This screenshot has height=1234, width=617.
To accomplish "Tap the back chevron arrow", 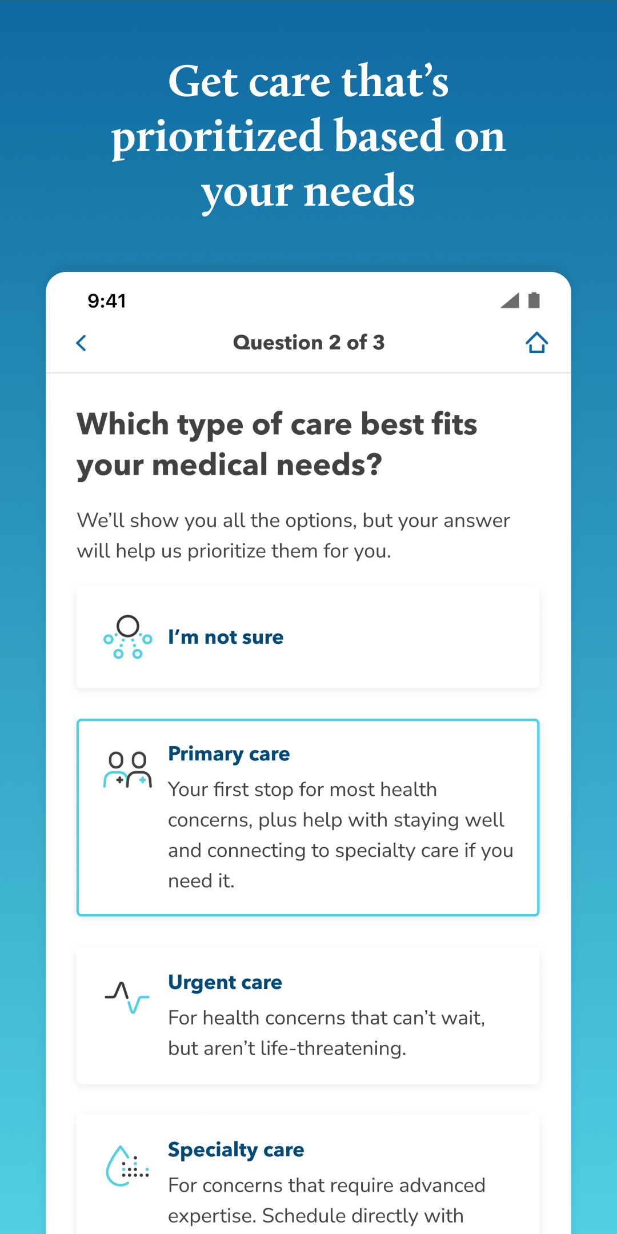I will 81,343.
